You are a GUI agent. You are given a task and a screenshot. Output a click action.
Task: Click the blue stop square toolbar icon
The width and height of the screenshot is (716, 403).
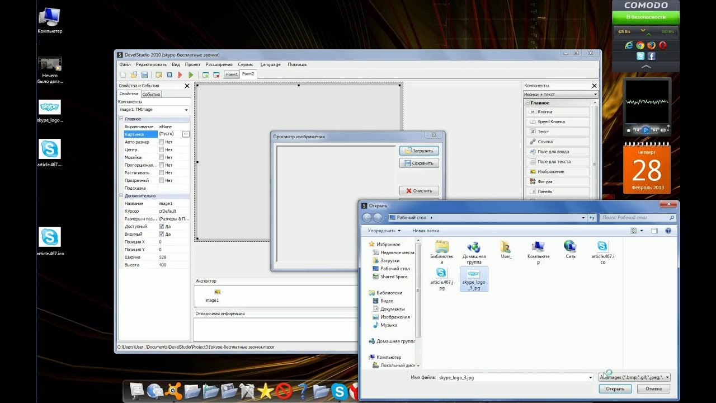click(x=169, y=74)
